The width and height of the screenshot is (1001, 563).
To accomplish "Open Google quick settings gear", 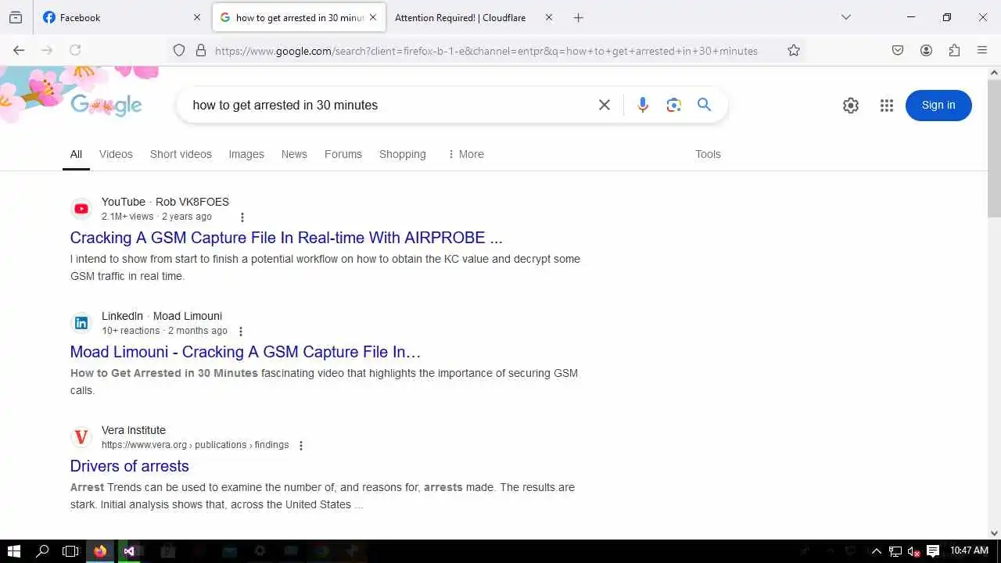I will point(851,106).
